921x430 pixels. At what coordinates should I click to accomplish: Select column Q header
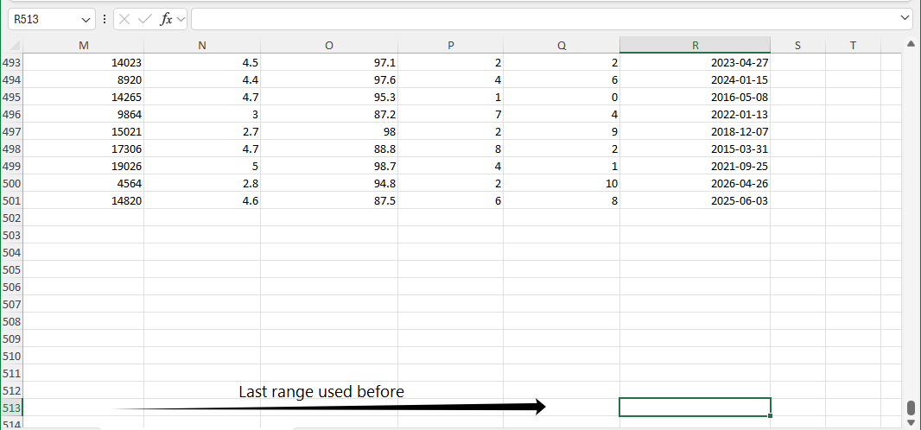click(x=562, y=45)
